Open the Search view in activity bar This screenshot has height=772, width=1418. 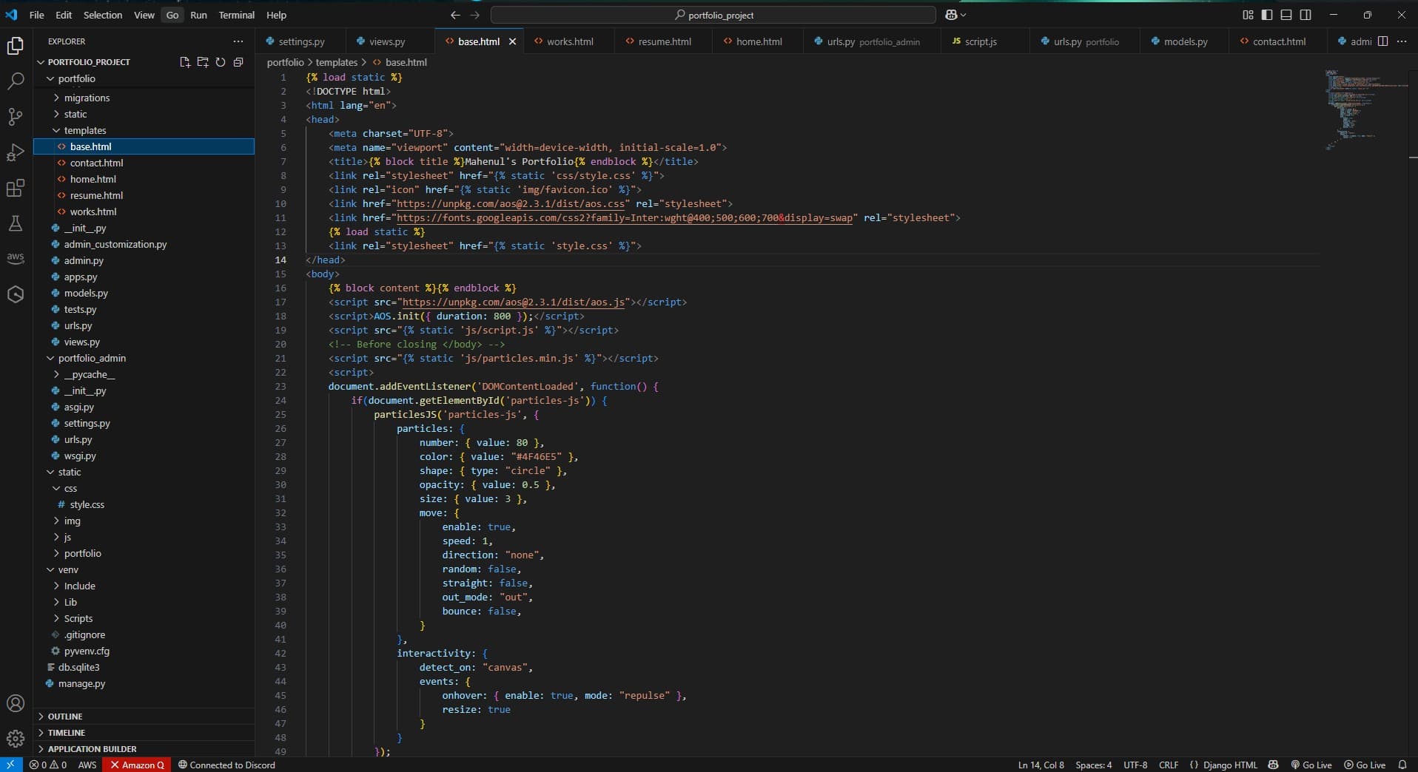(16, 81)
